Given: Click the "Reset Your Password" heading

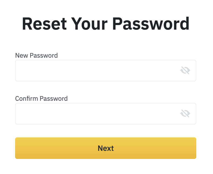Looking at the screenshot, I should tap(106, 24).
